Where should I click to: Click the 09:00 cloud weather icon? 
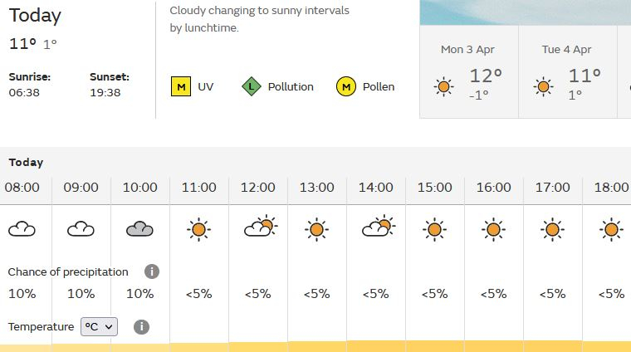[x=81, y=229]
